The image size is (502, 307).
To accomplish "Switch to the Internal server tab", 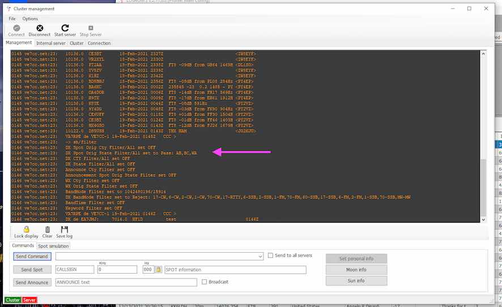I will pyautogui.click(x=51, y=43).
